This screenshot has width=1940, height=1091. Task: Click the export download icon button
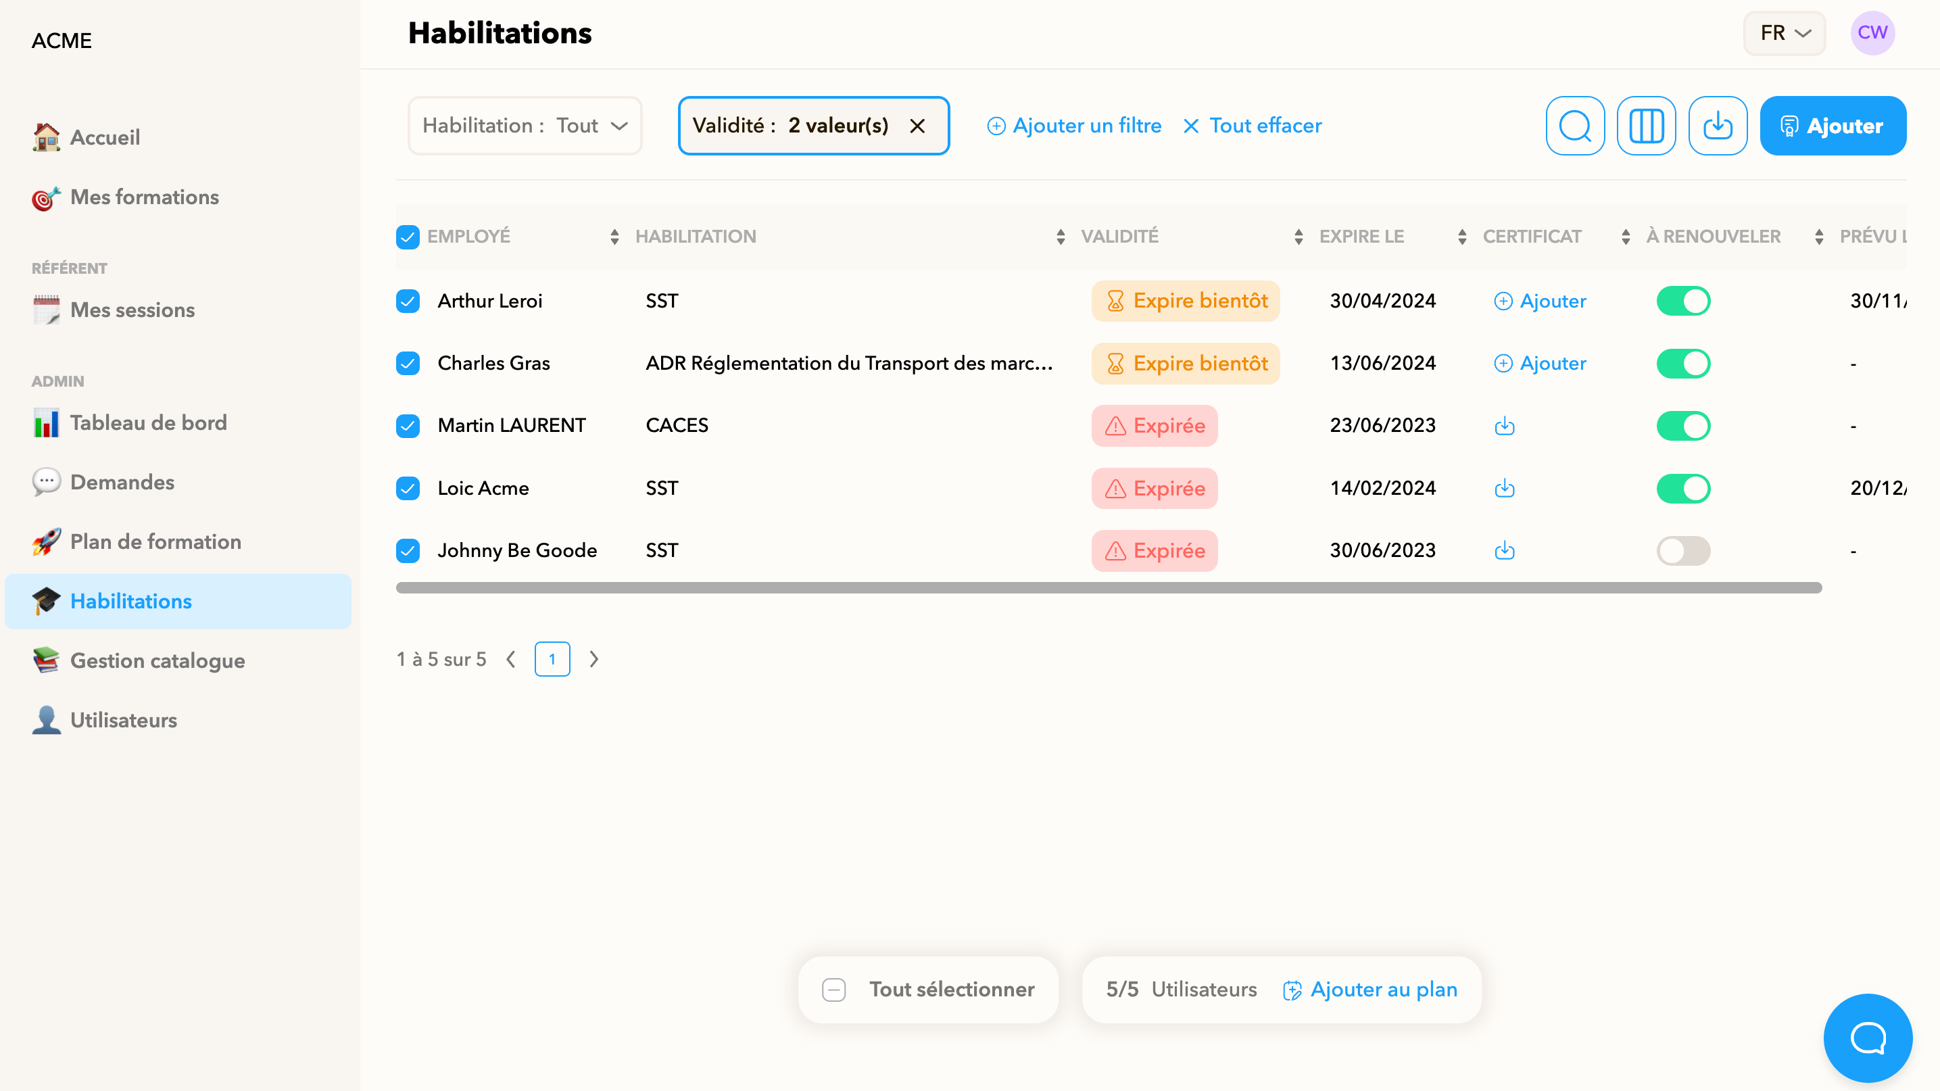click(x=1717, y=126)
